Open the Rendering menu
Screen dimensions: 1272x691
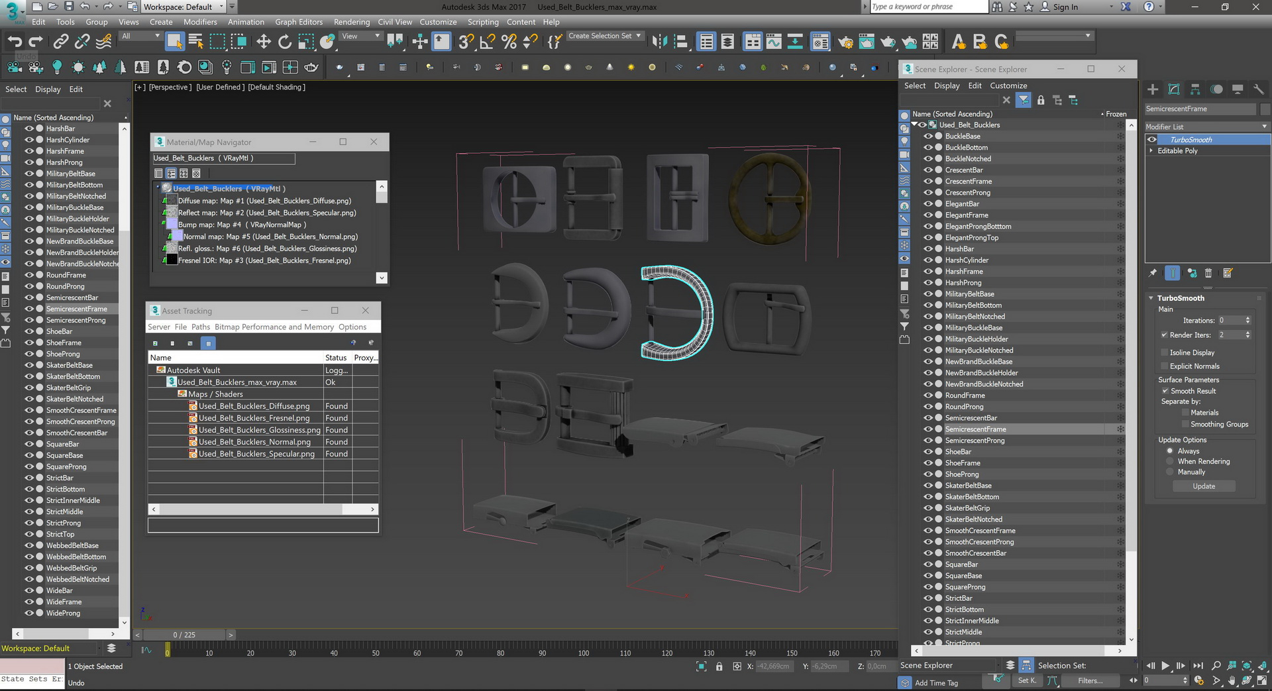(x=352, y=22)
